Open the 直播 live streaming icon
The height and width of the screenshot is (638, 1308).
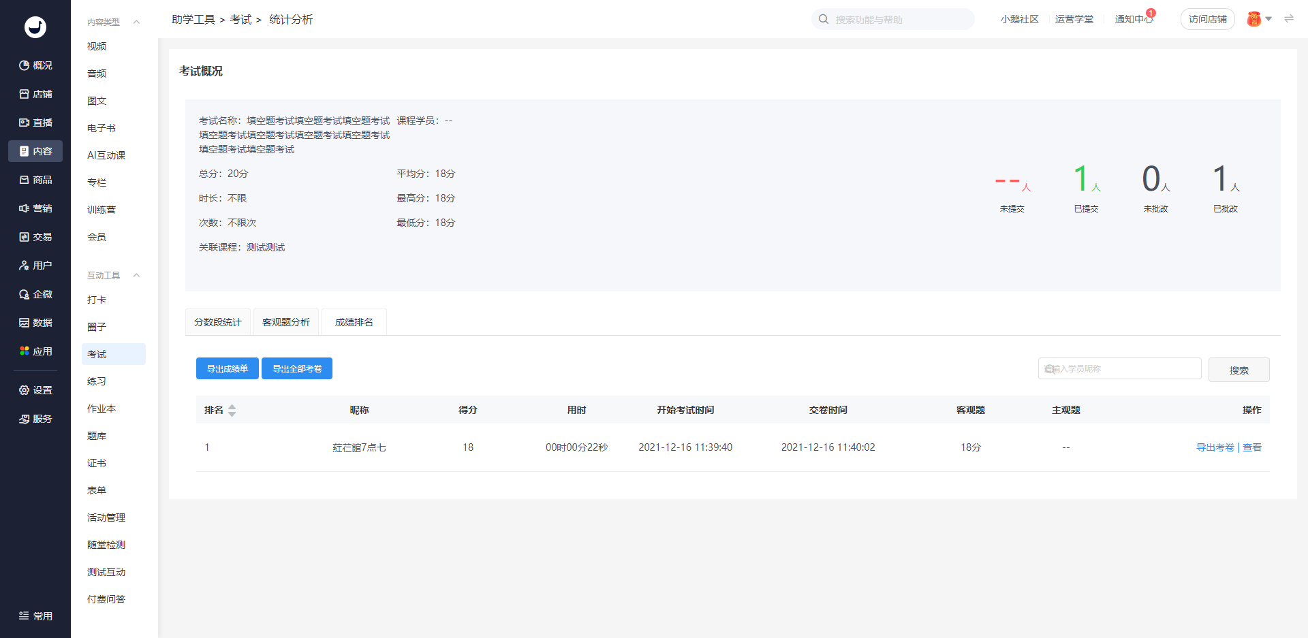25,123
